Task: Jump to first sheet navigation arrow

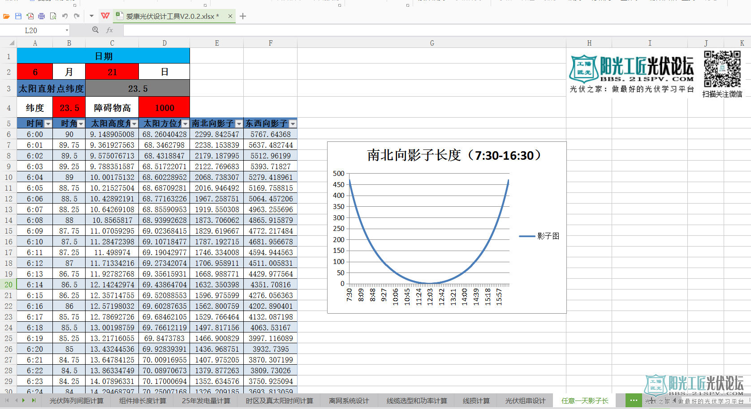Action: coord(7,400)
